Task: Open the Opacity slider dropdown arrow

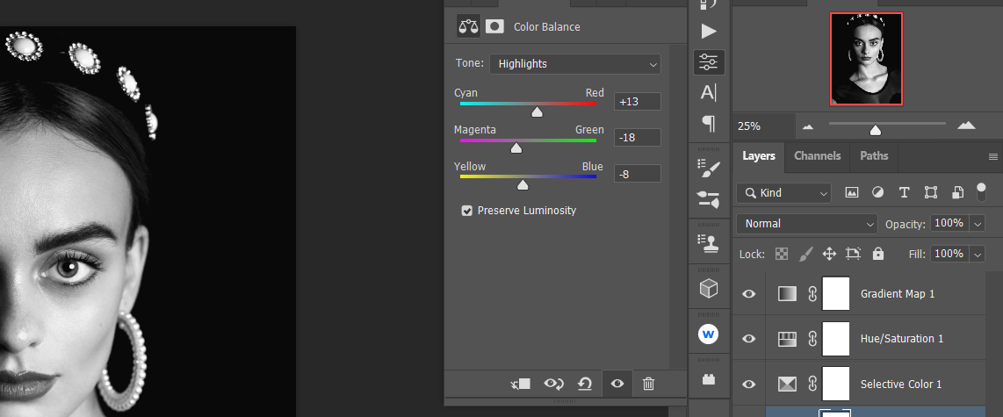Action: point(978,224)
